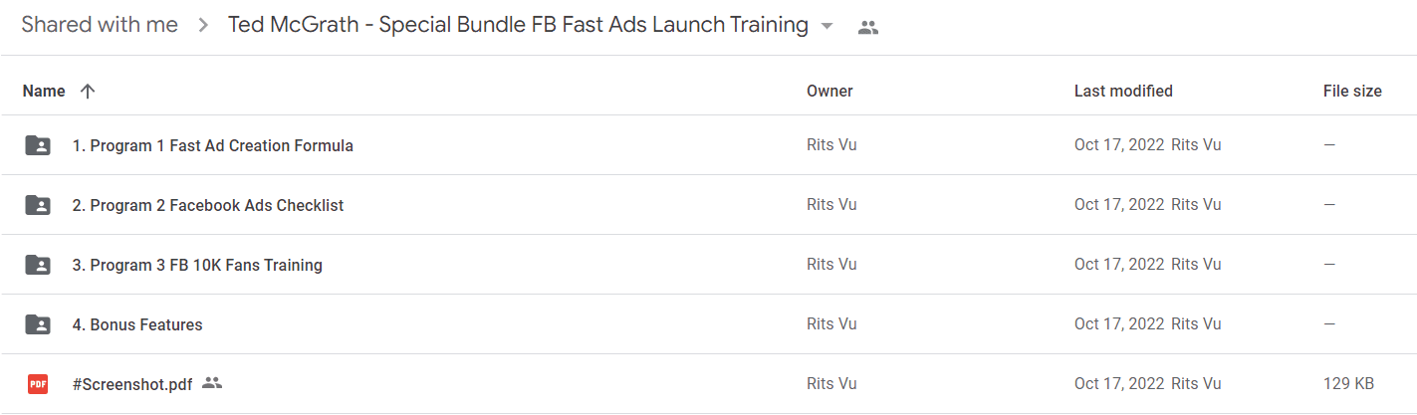This screenshot has width=1417, height=415.
Task: Click the breadcrumb chevron separator
Action: pyautogui.click(x=203, y=26)
